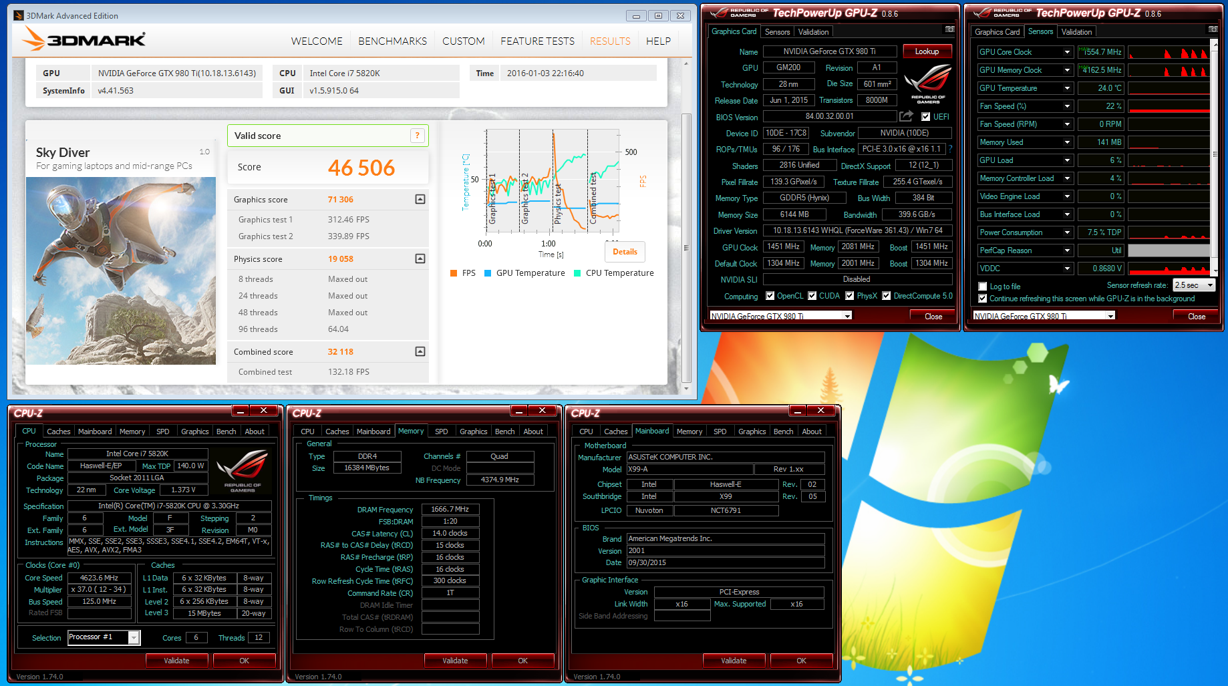The width and height of the screenshot is (1228, 686).
Task: Open the GPU Temperature sensor dropdown
Action: tap(1068, 88)
